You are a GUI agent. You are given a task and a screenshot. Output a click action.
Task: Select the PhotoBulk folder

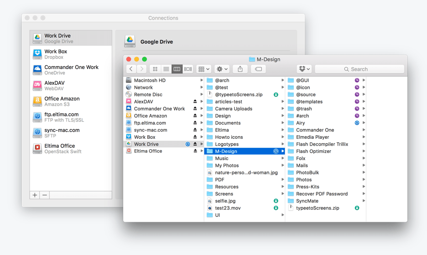[x=325, y=172]
